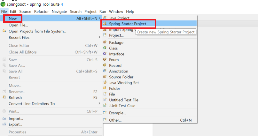Screen dimensions: 258x136
Task: Click the Annotation icon
Action: point(105,71)
